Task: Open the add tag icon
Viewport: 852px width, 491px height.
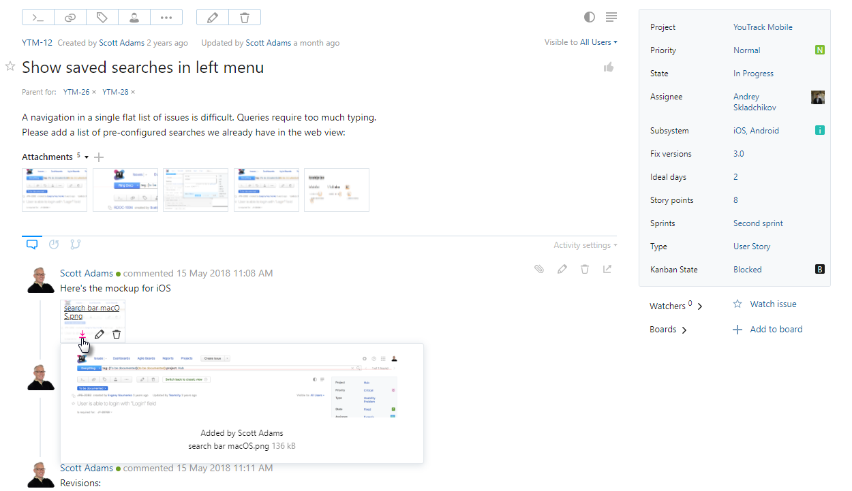Action: click(102, 17)
